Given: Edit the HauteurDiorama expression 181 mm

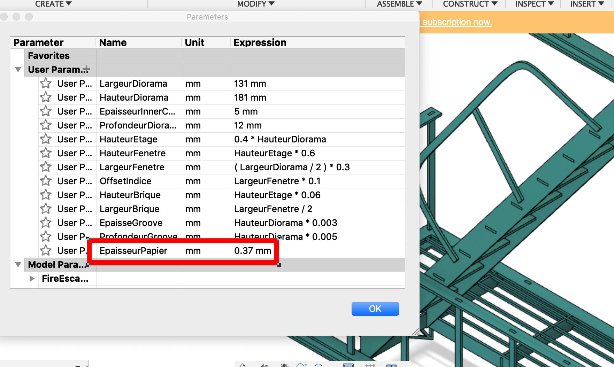Looking at the screenshot, I should pos(250,97).
